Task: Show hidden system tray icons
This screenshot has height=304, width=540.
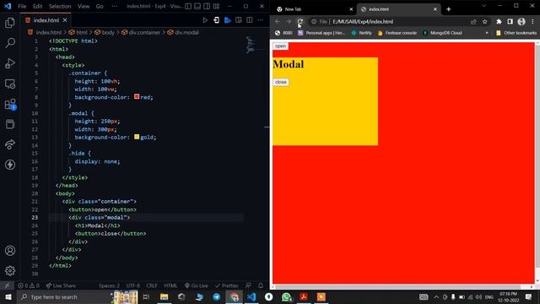Action: (436, 296)
